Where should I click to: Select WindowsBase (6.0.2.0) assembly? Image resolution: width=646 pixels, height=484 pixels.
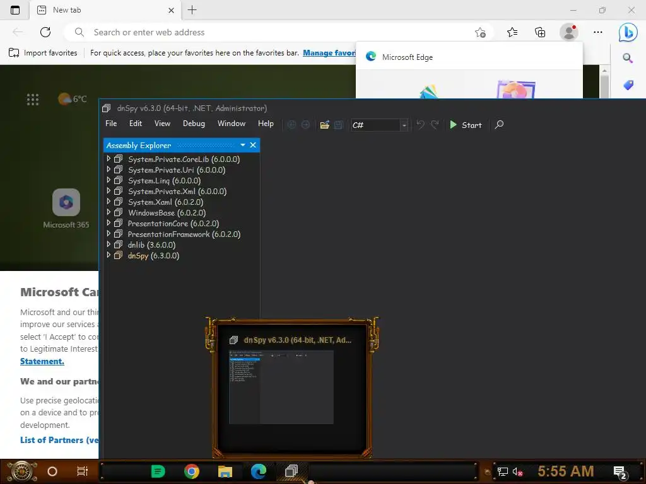coord(167,213)
